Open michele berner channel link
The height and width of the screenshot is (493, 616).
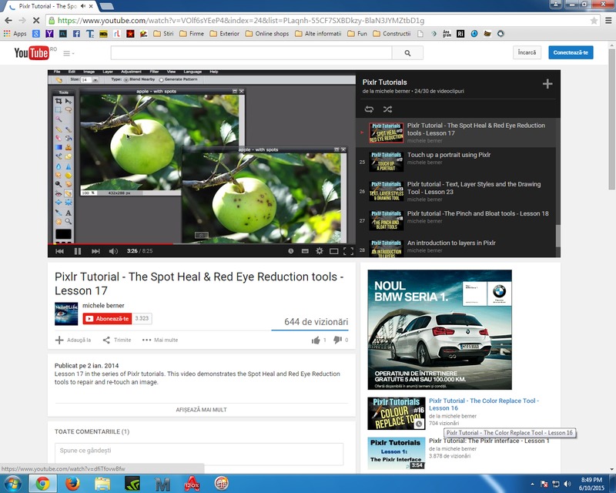click(x=103, y=306)
